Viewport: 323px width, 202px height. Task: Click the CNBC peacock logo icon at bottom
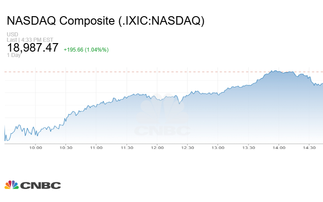pyautogui.click(x=11, y=185)
